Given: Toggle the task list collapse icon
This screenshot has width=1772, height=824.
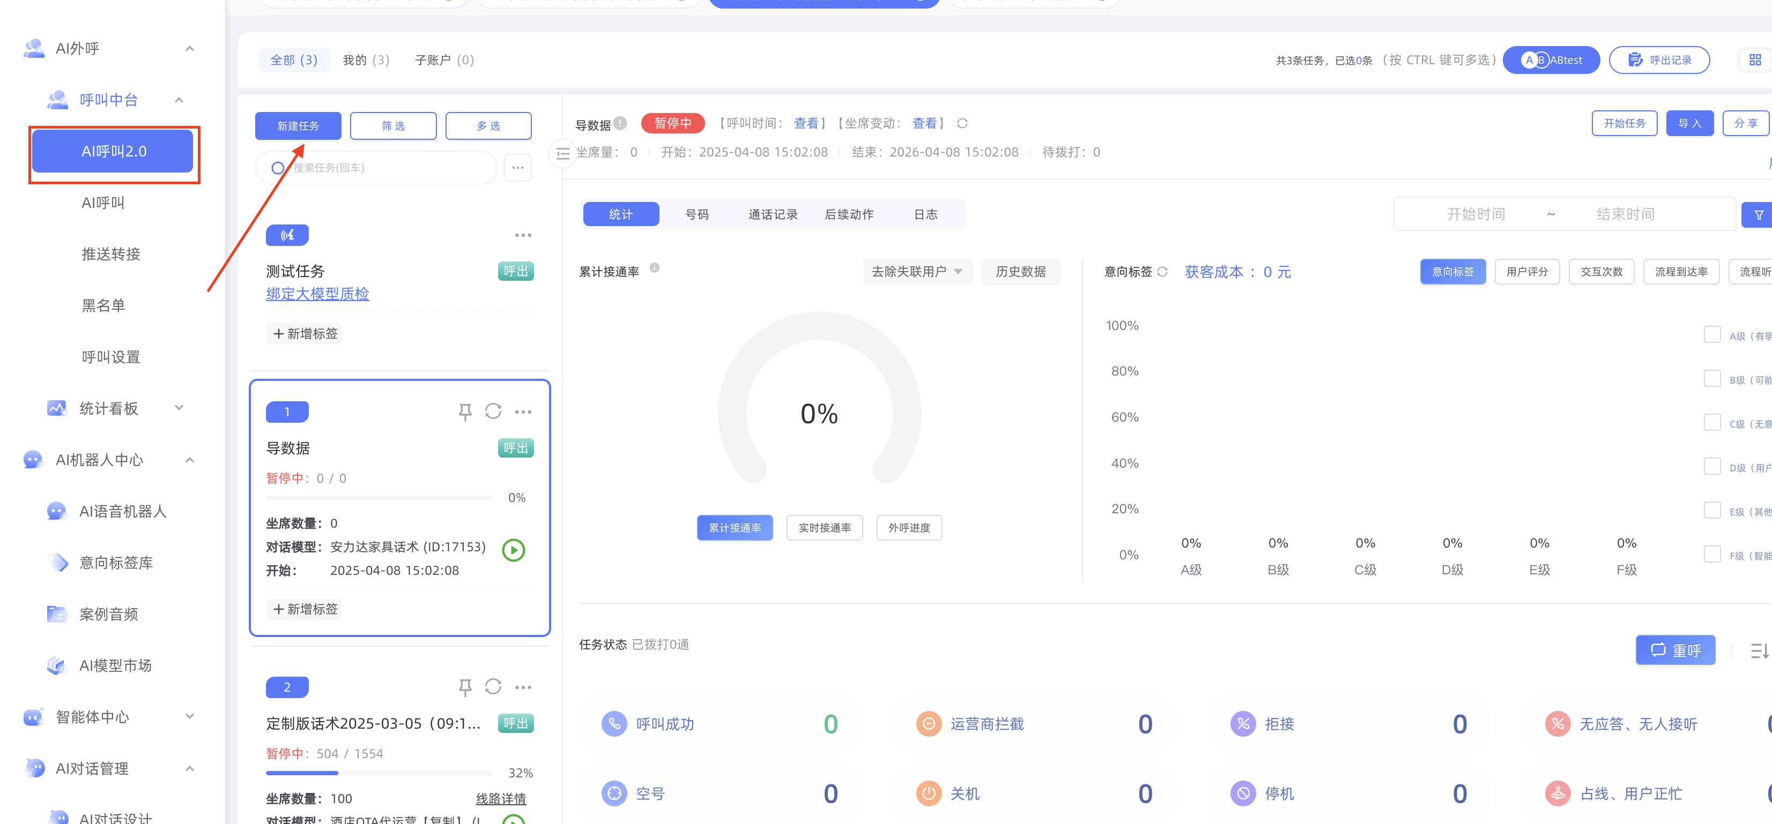Looking at the screenshot, I should (562, 153).
